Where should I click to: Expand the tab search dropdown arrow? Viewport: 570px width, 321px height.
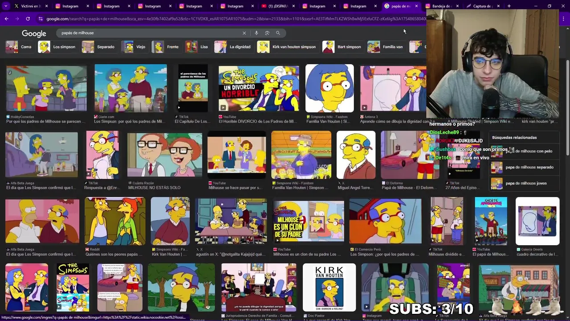tap(6, 6)
